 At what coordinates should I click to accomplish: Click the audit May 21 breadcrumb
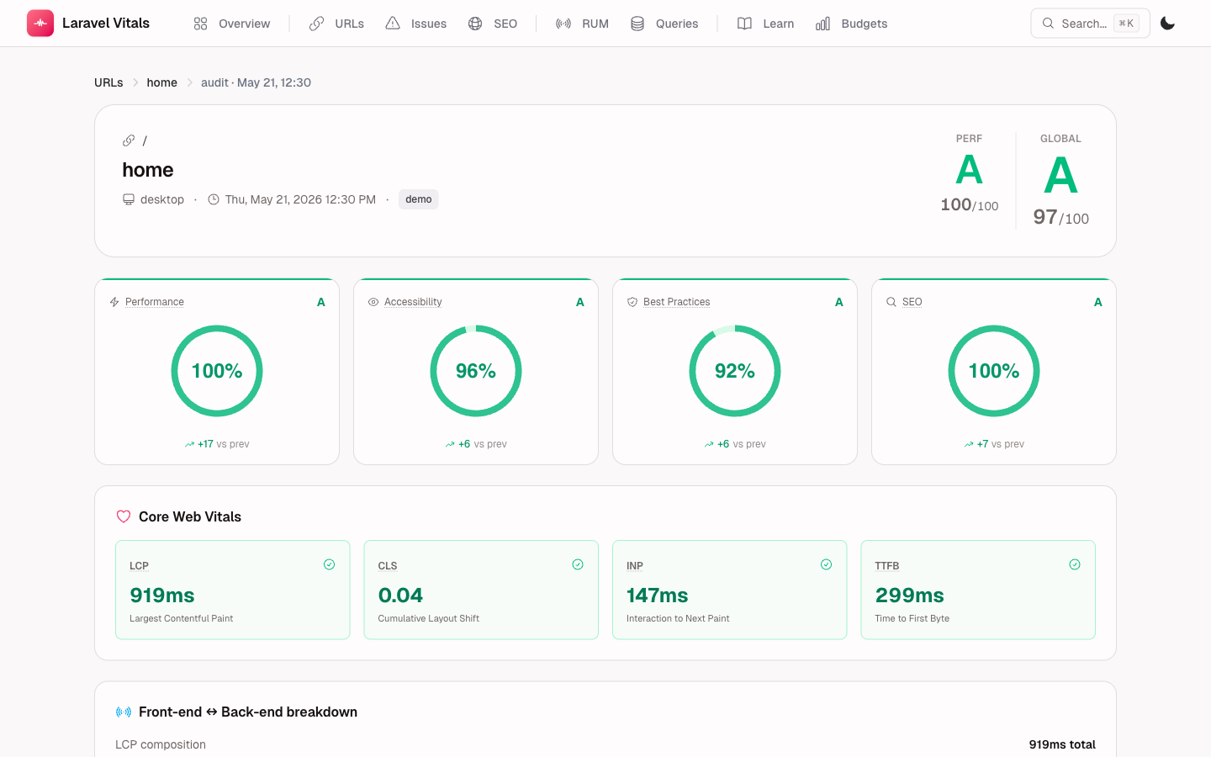[256, 82]
